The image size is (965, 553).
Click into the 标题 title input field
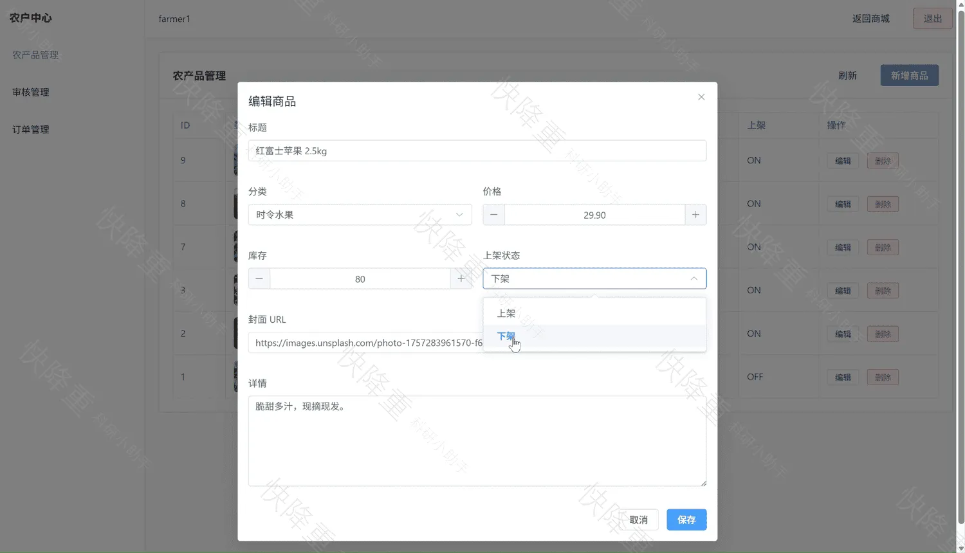click(477, 150)
